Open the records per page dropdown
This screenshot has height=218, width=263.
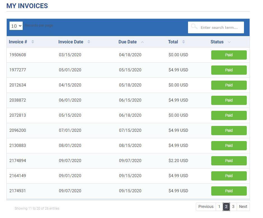pyautogui.click(x=16, y=26)
